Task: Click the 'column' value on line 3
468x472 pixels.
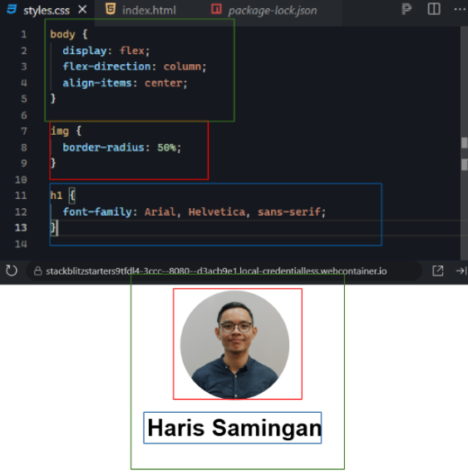Action: [182, 67]
